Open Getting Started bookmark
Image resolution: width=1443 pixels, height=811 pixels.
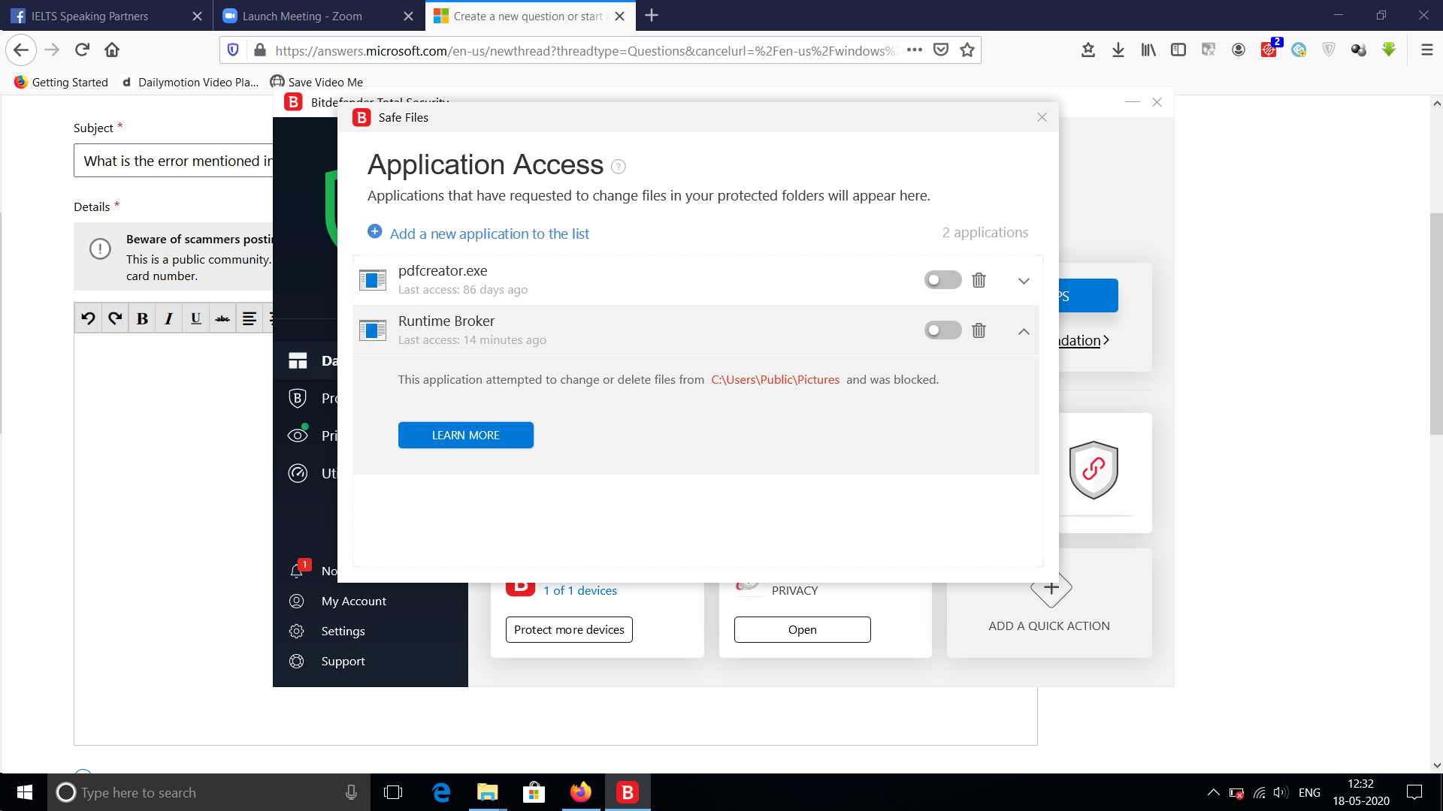[x=62, y=83]
